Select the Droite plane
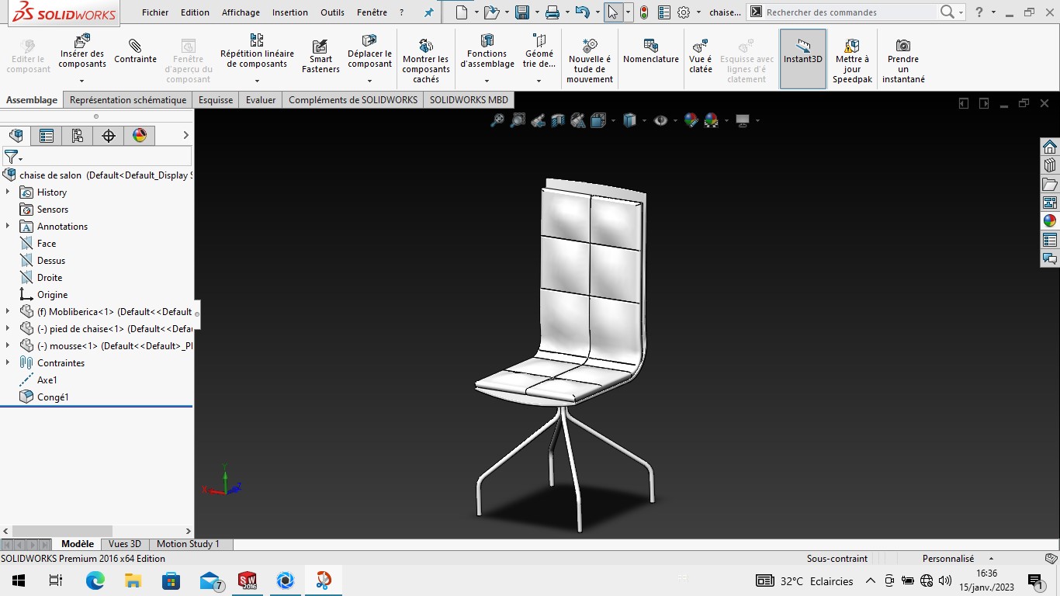This screenshot has width=1060, height=596. click(x=50, y=278)
